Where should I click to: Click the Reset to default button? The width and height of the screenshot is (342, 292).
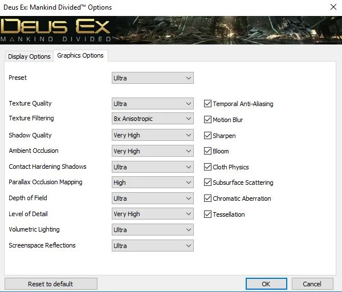[x=51, y=283]
